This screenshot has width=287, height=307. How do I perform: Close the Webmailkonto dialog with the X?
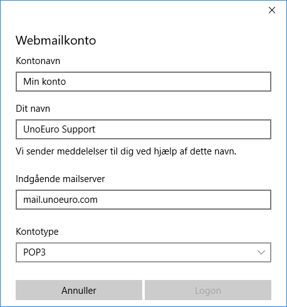[272, 10]
